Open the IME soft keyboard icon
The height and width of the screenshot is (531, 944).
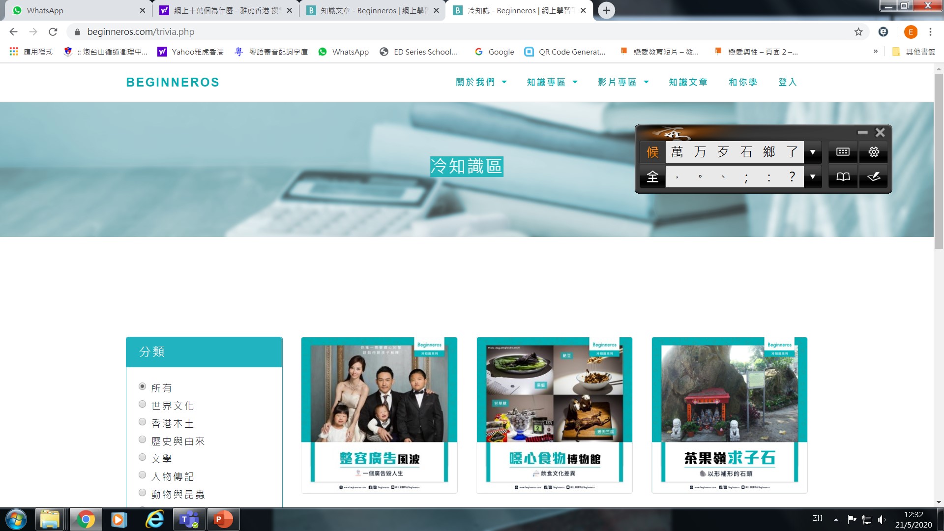click(x=843, y=152)
